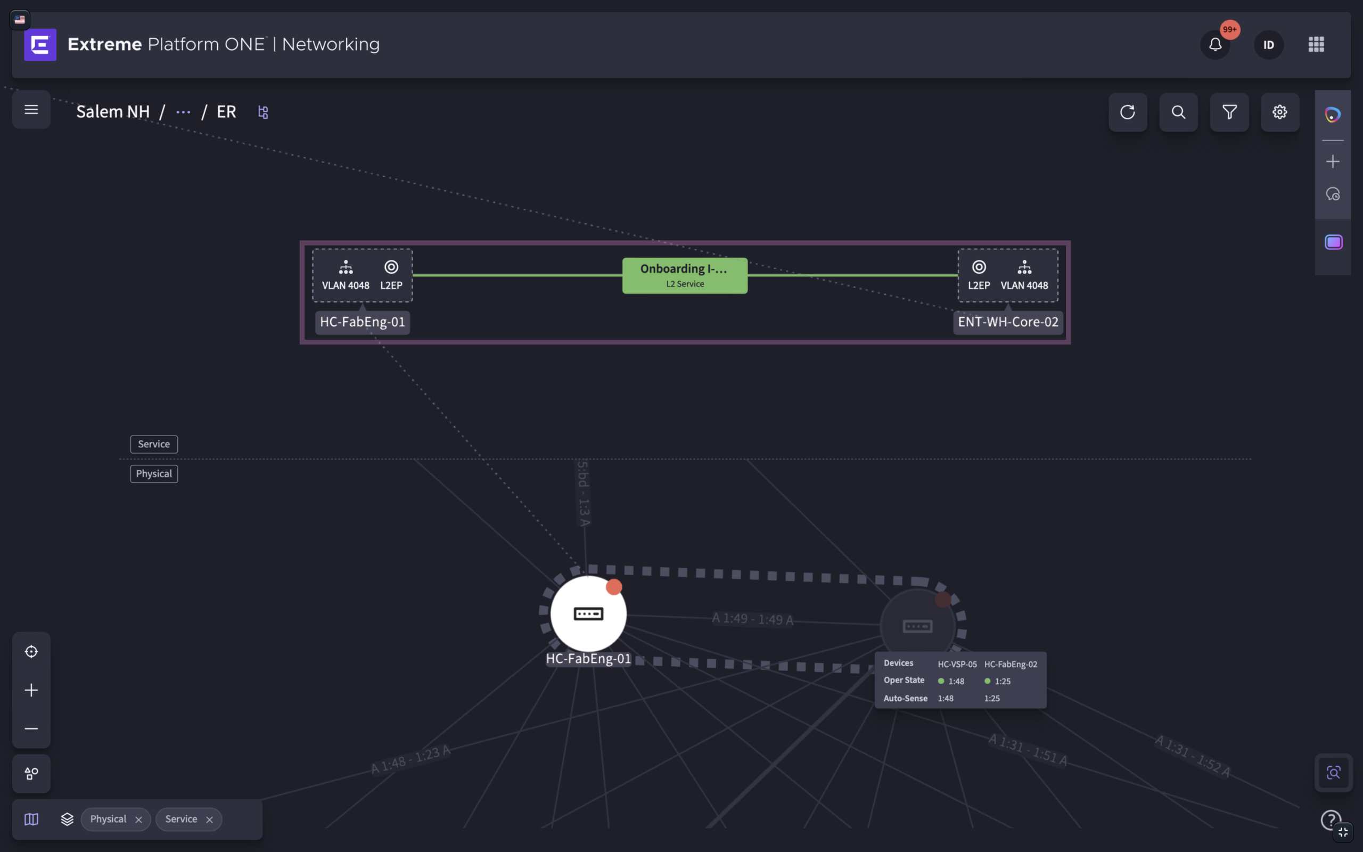Click the purple panel icon in right sidebar
Viewport: 1363px width, 852px height.
1333,242
